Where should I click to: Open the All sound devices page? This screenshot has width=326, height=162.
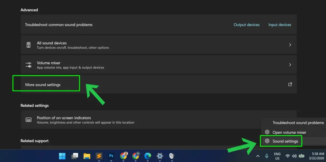pyautogui.click(x=159, y=45)
